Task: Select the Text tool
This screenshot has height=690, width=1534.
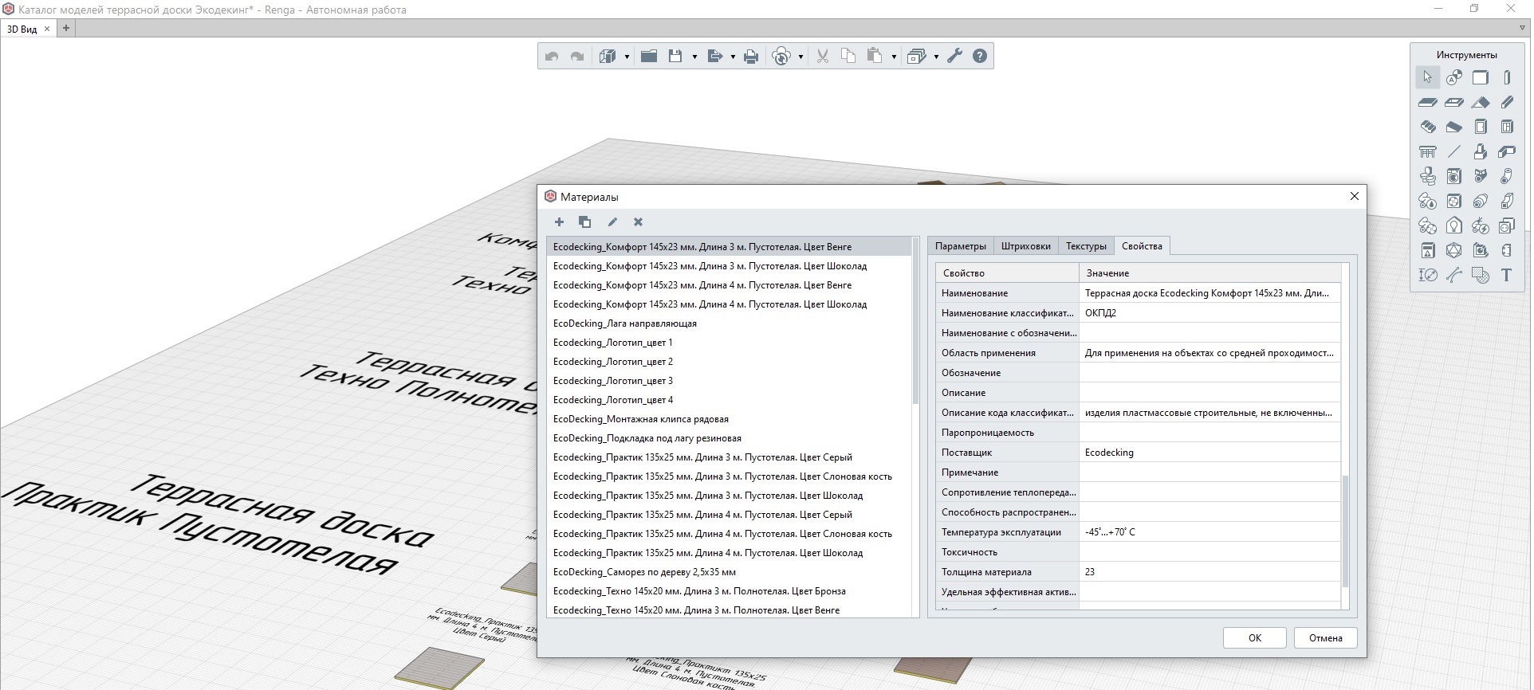Action: 1507,275
